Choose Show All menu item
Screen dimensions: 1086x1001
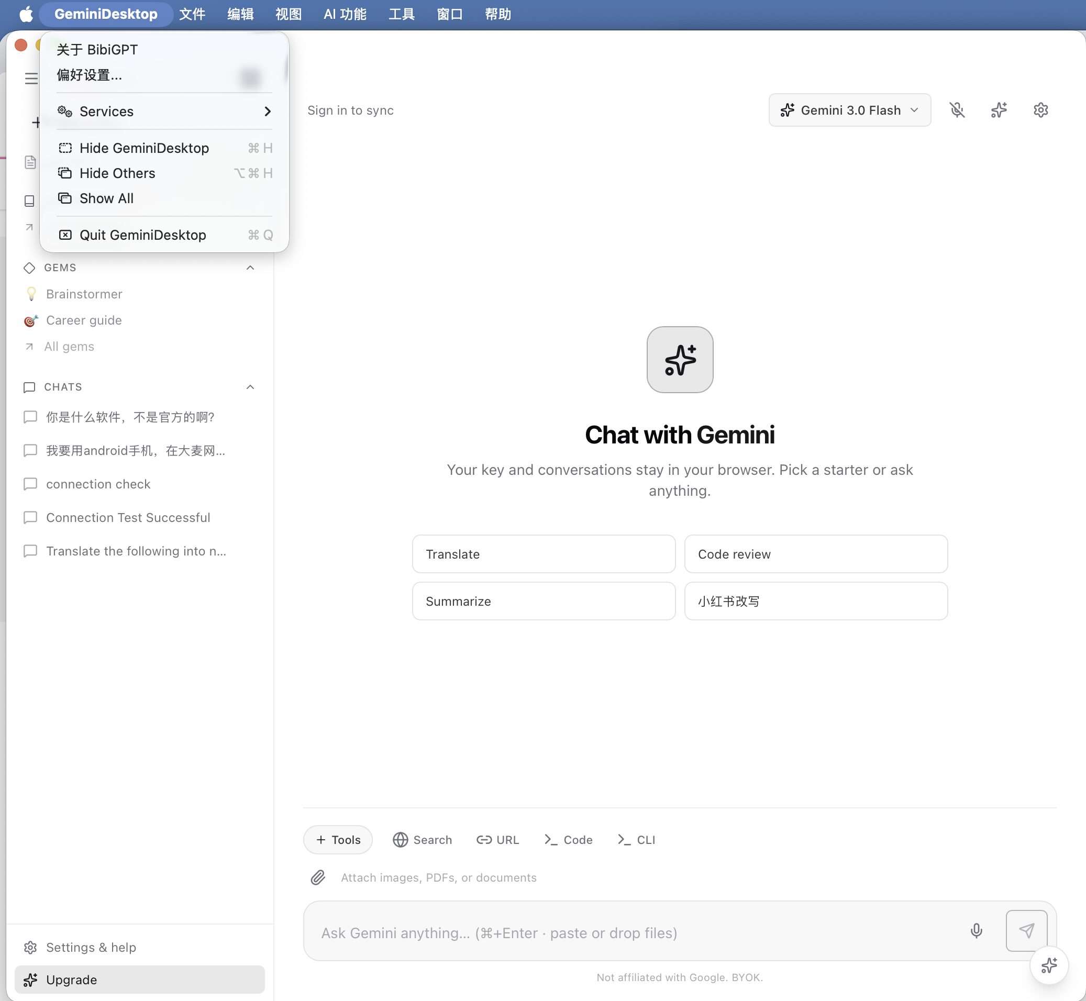[164, 198]
